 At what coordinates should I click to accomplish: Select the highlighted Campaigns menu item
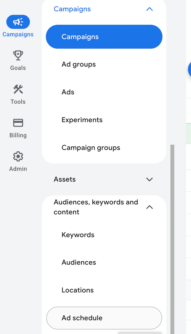[x=104, y=37]
